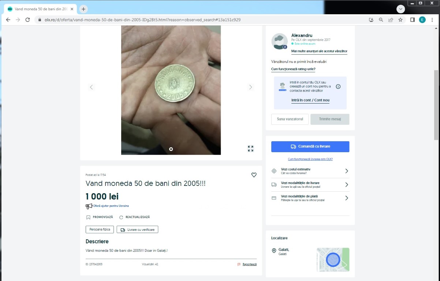
Task: Open browser zoom magnifier icon
Action: [x=381, y=20]
